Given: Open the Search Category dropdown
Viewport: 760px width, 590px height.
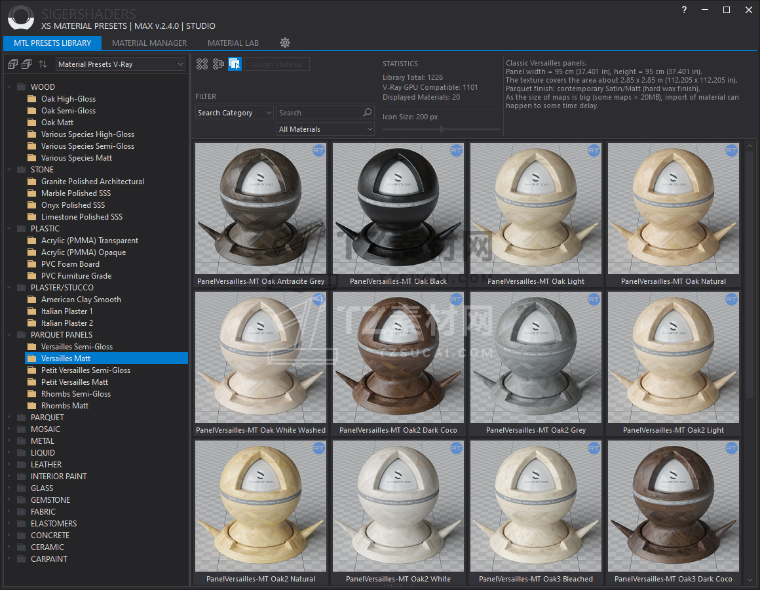Looking at the screenshot, I should click(x=235, y=113).
